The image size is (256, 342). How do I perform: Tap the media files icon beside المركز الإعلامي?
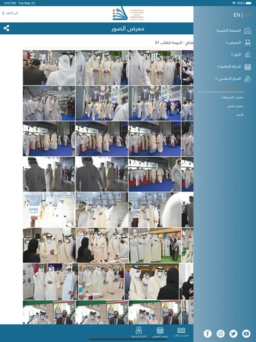(x=248, y=79)
